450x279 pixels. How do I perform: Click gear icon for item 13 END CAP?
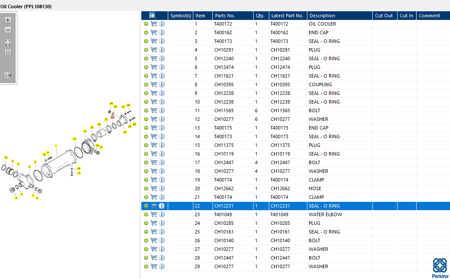pyautogui.click(x=146, y=128)
